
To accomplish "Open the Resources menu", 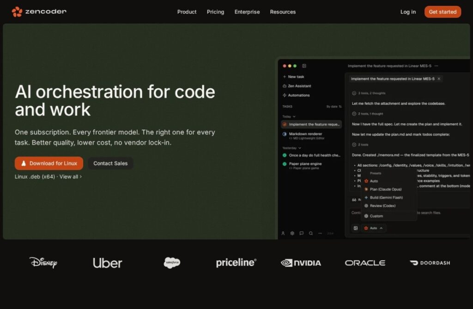I will pos(283,12).
